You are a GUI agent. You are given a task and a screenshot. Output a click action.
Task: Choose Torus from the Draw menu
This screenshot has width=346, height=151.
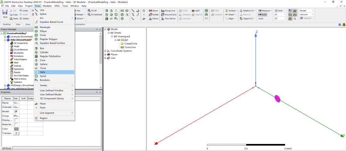click(x=54, y=68)
